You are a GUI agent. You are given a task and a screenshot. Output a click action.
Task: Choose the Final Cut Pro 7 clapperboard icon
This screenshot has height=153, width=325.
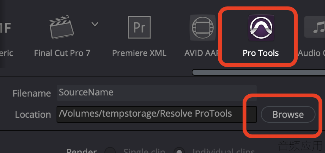point(62,27)
